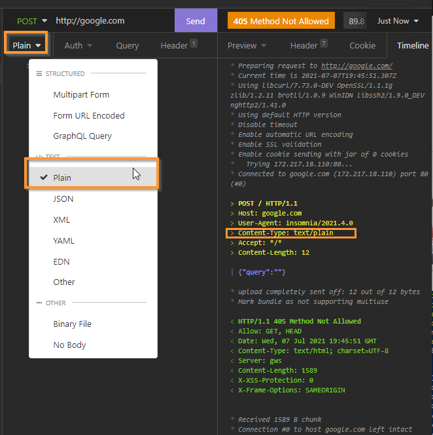Switch to the response Header tab with badge 7
Screen dimensions: 433x435
point(309,45)
